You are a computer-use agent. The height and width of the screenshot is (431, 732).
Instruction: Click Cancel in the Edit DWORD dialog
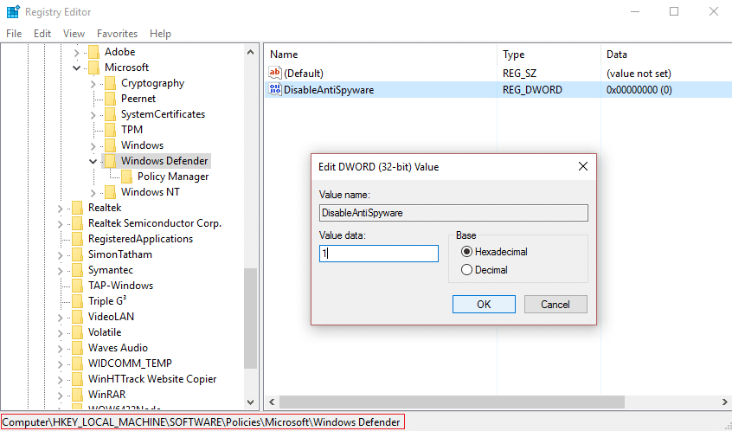point(555,305)
